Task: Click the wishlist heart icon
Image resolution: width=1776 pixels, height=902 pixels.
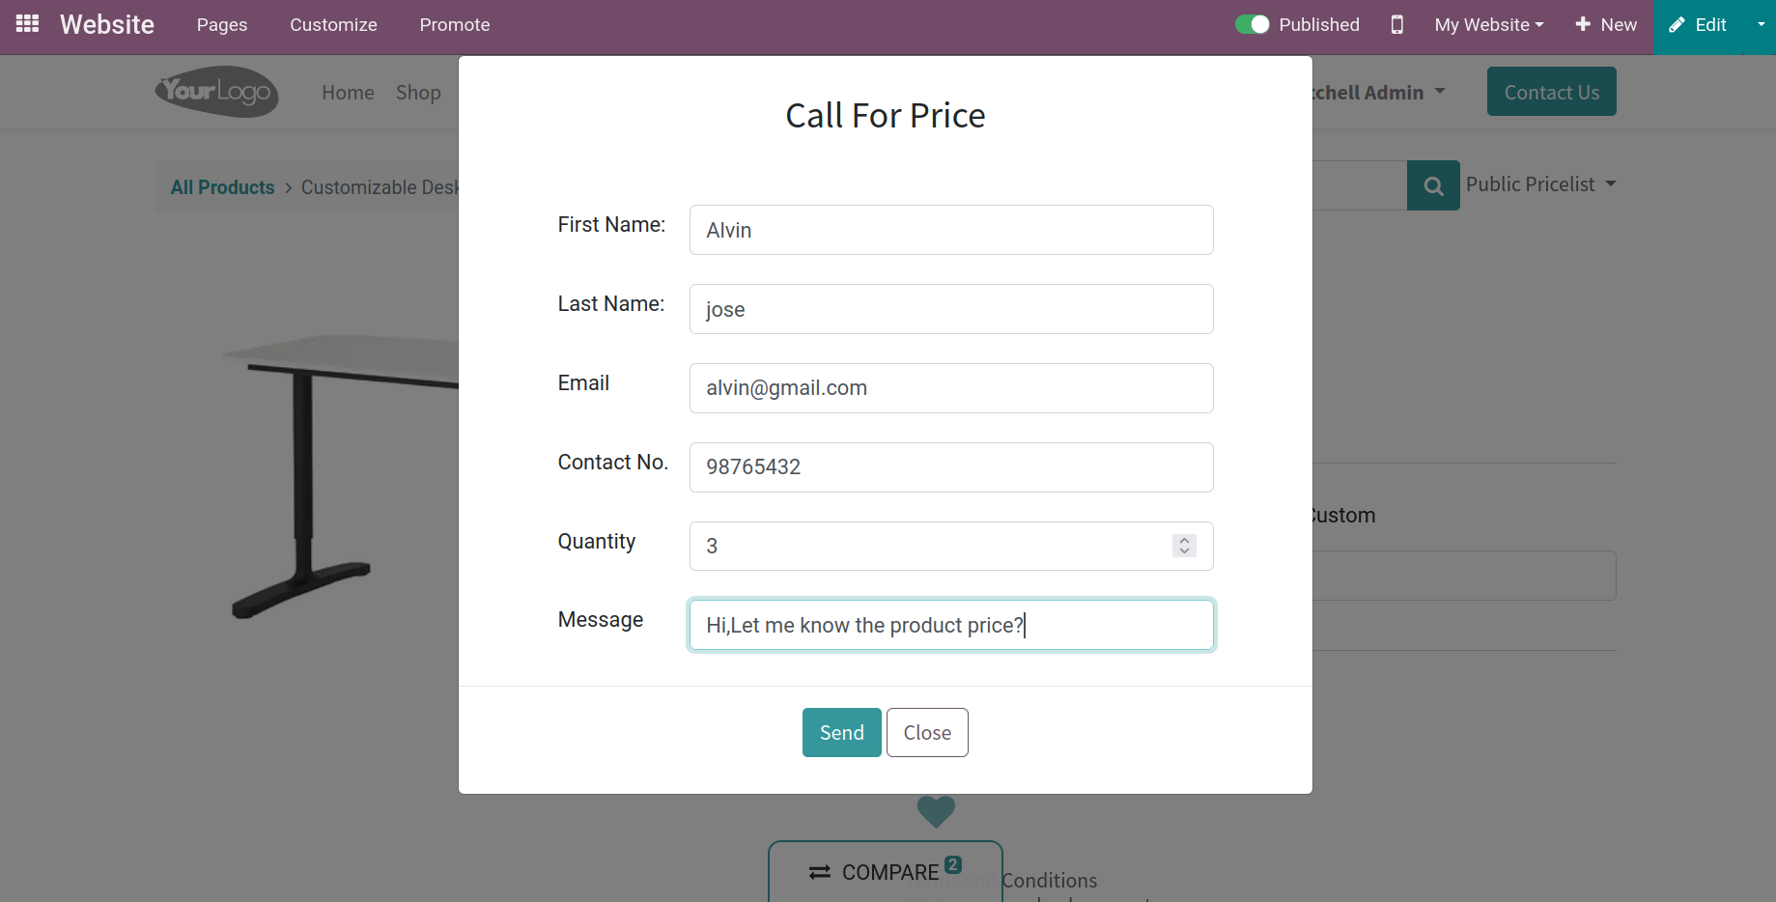Action: click(935, 811)
